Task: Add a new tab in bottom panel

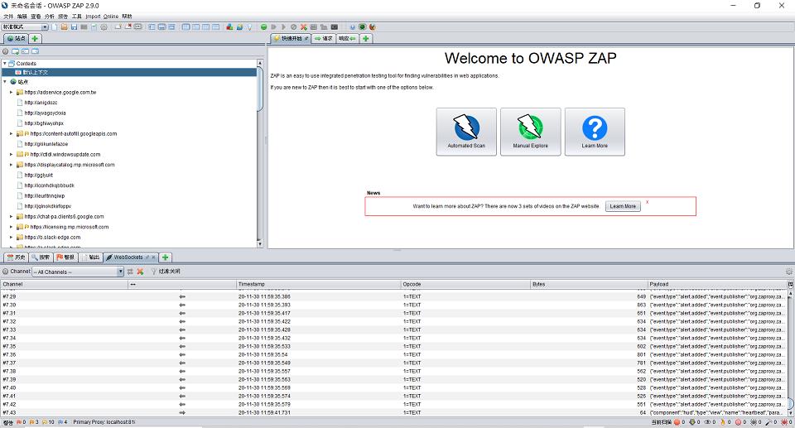Action: pos(166,257)
